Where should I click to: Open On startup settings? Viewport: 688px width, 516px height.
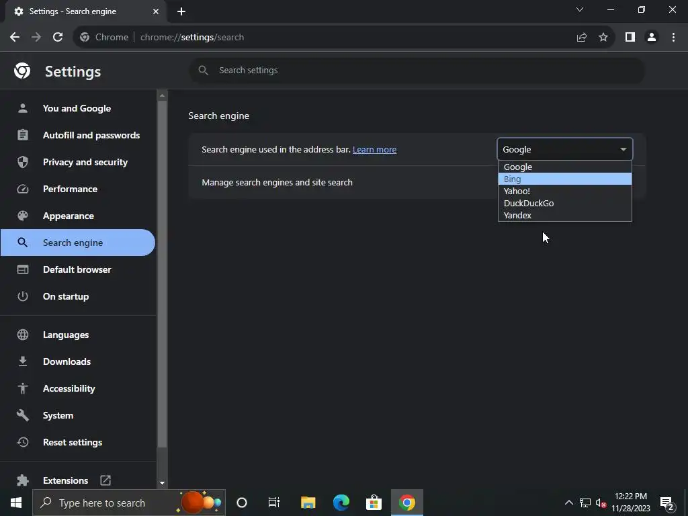pyautogui.click(x=78, y=296)
